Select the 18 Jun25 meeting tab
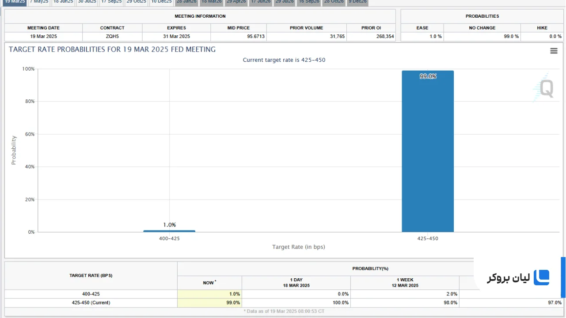566x318 pixels. 63,2
